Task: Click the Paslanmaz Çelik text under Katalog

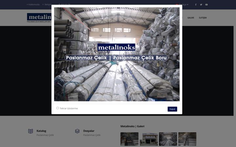Action: click(45, 135)
